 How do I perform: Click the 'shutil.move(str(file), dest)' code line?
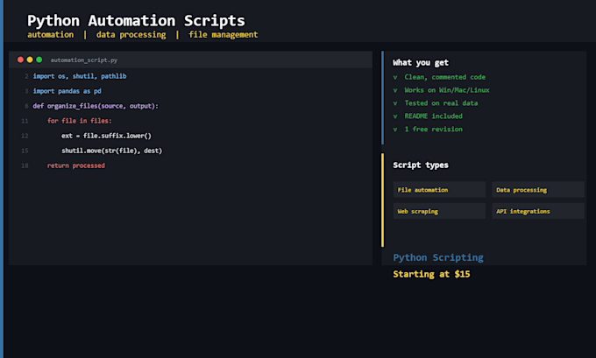[x=112, y=151]
